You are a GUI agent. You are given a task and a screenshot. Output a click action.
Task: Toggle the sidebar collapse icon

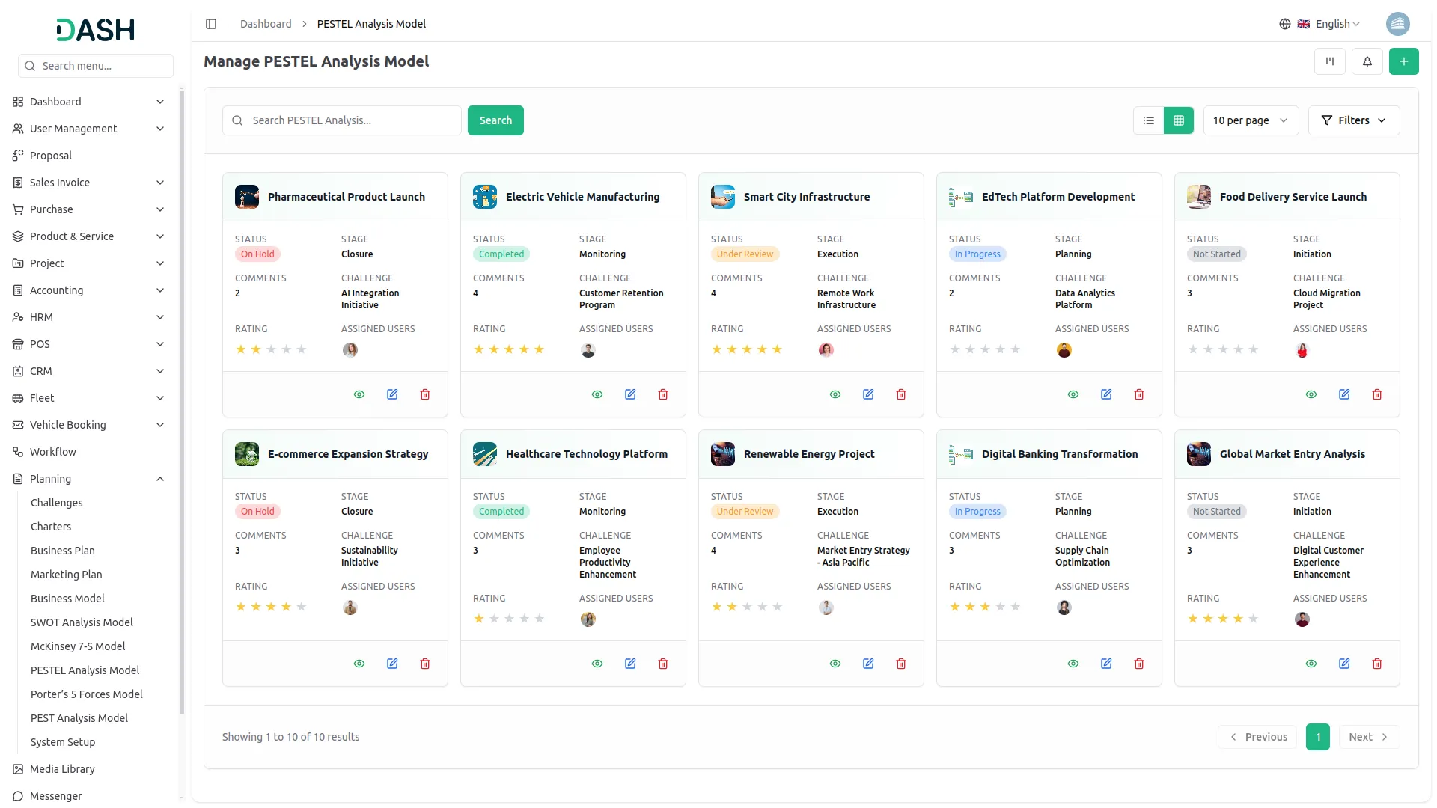click(x=211, y=24)
